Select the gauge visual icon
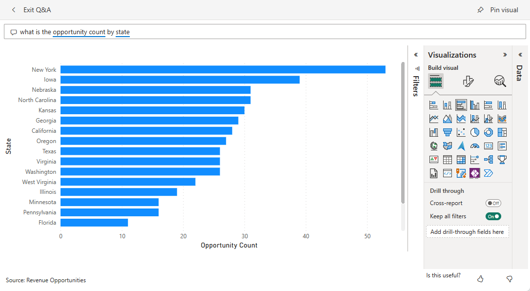This screenshot has height=291, width=530. point(474,145)
